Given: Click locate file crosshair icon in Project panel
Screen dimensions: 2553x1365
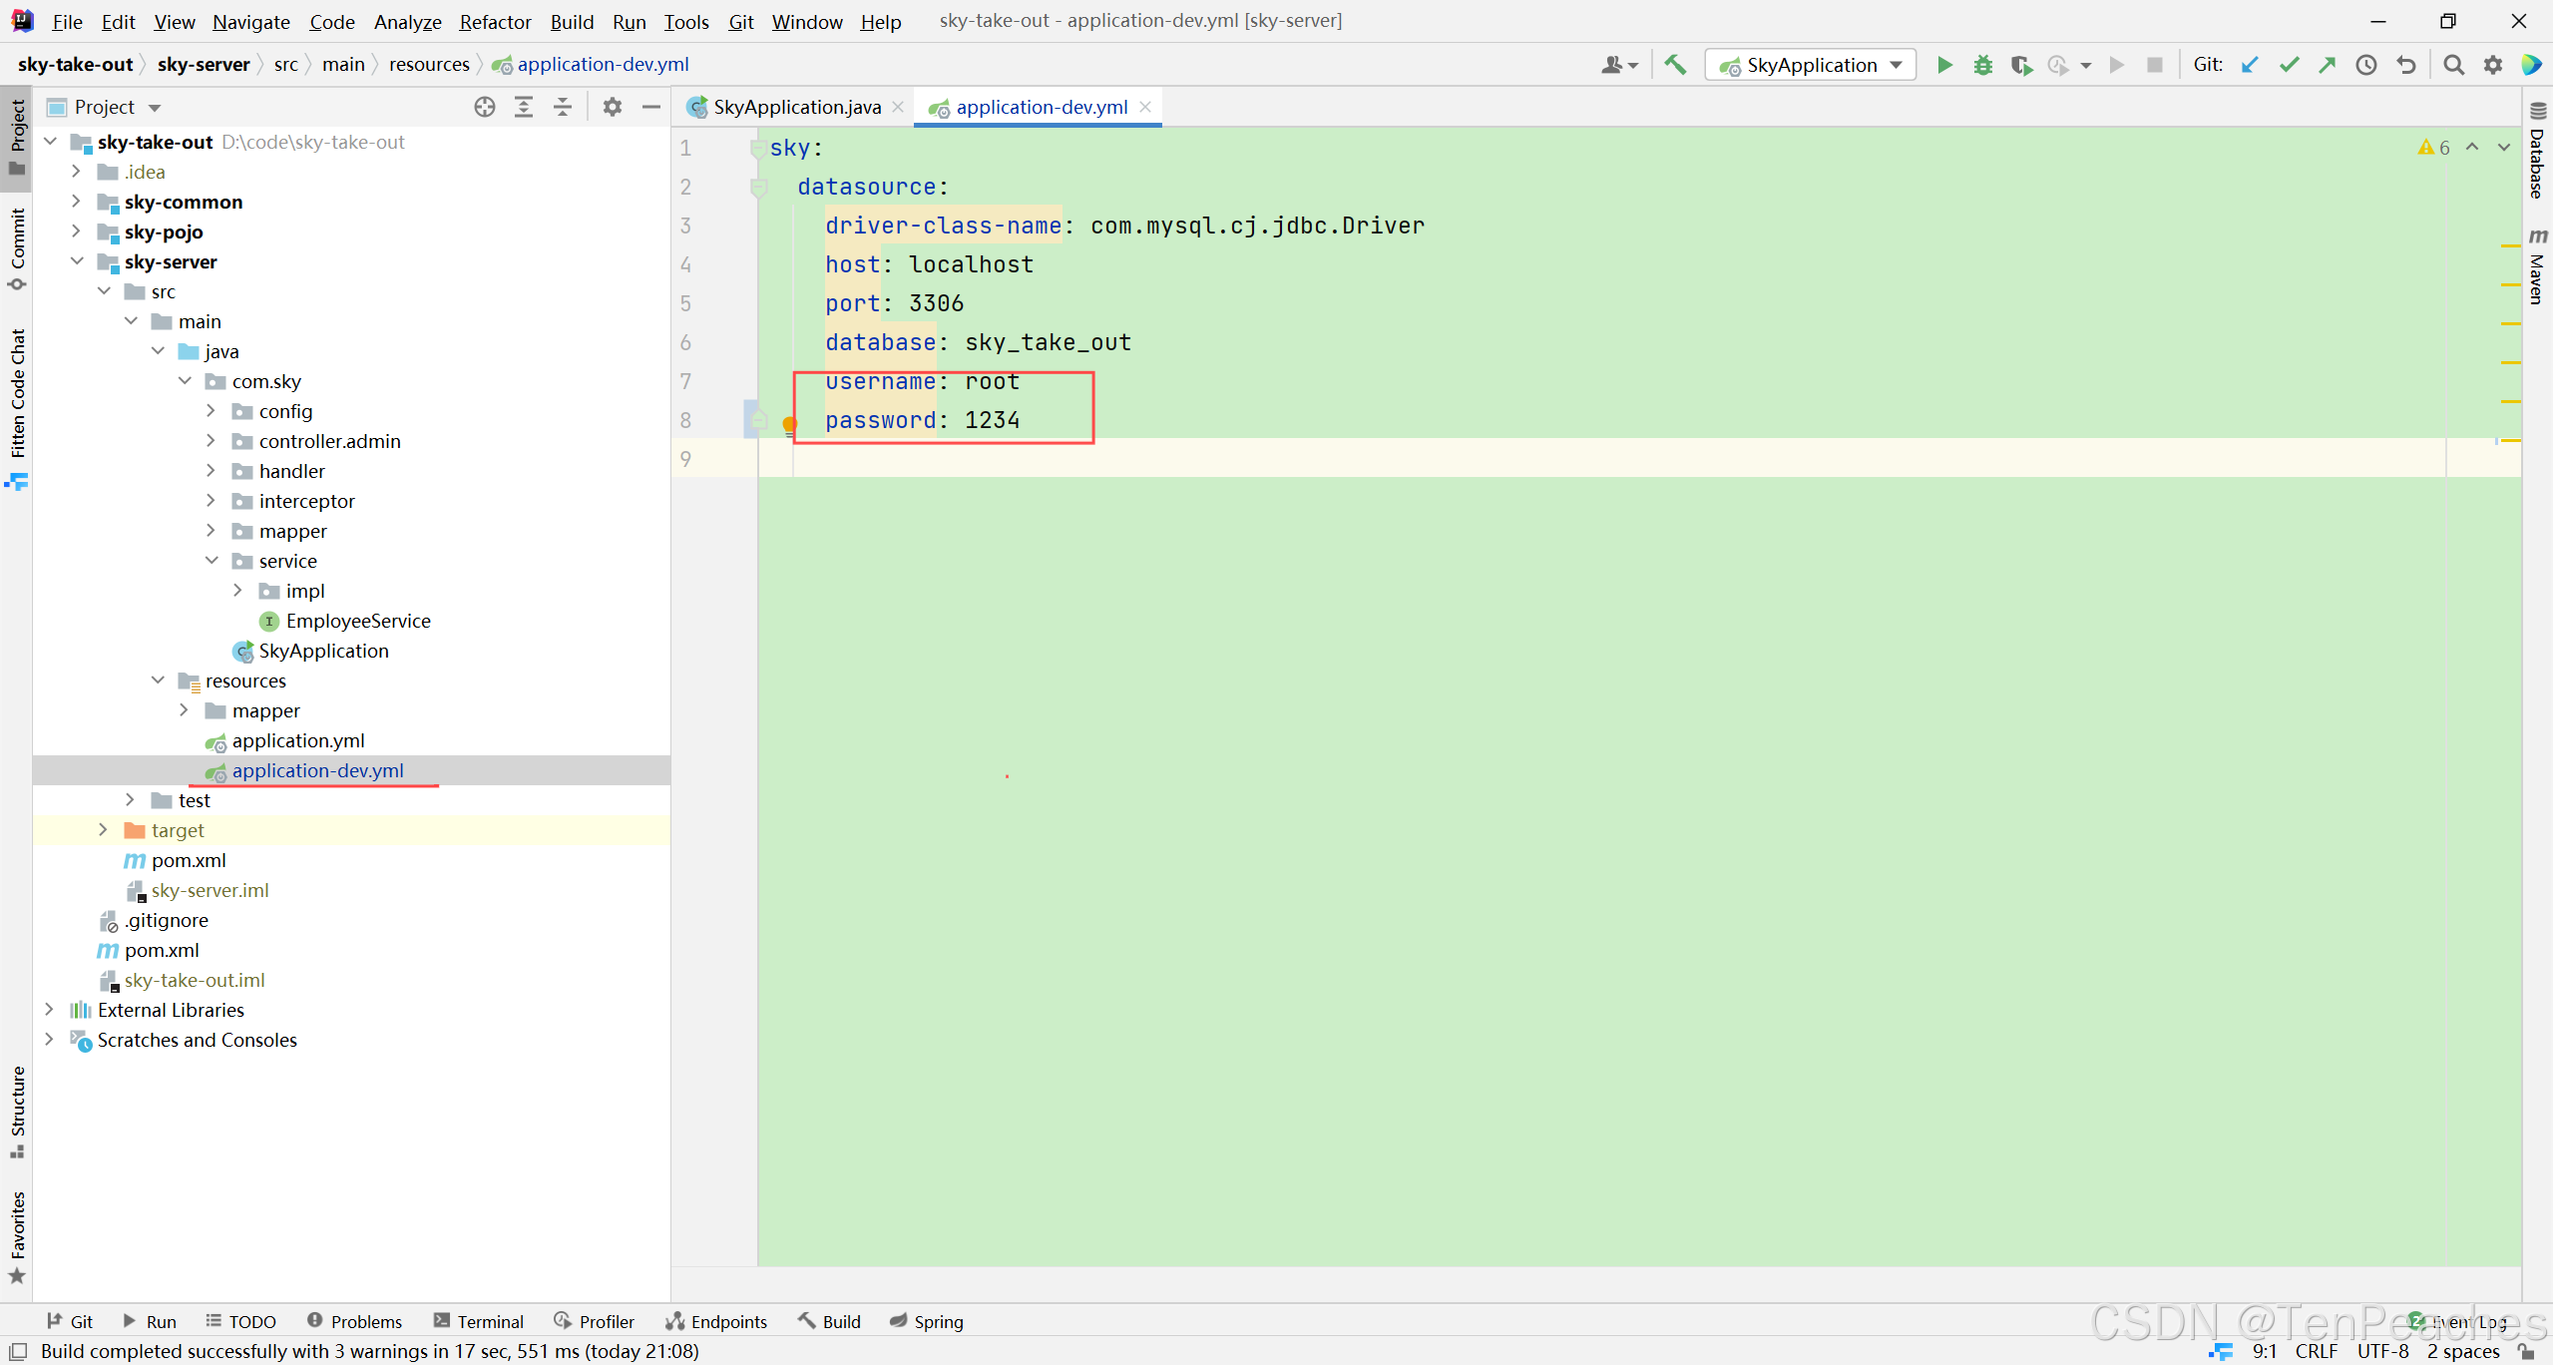Looking at the screenshot, I should pyautogui.click(x=485, y=107).
